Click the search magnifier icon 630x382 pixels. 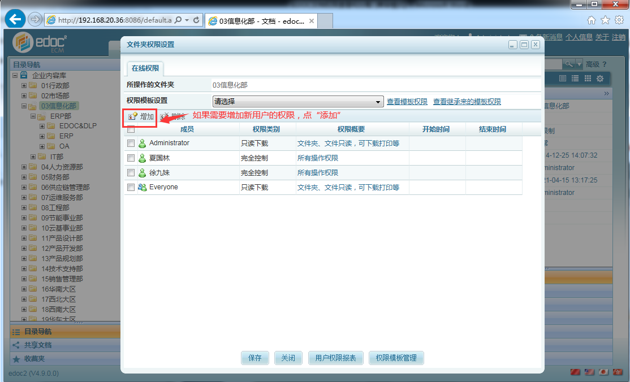click(569, 64)
